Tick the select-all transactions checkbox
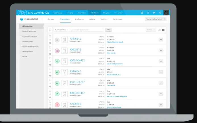 coord(50,30)
